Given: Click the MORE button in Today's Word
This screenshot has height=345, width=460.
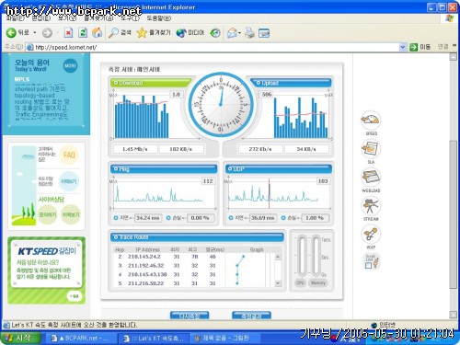Looking at the screenshot, I should coord(70,65).
